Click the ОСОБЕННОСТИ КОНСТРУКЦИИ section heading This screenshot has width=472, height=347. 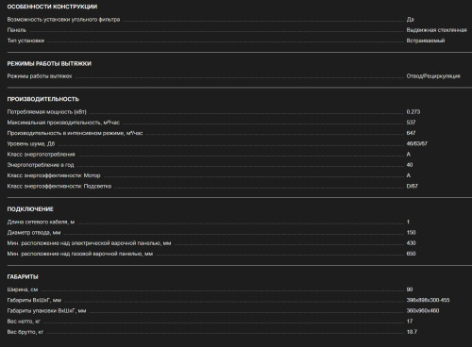point(52,7)
